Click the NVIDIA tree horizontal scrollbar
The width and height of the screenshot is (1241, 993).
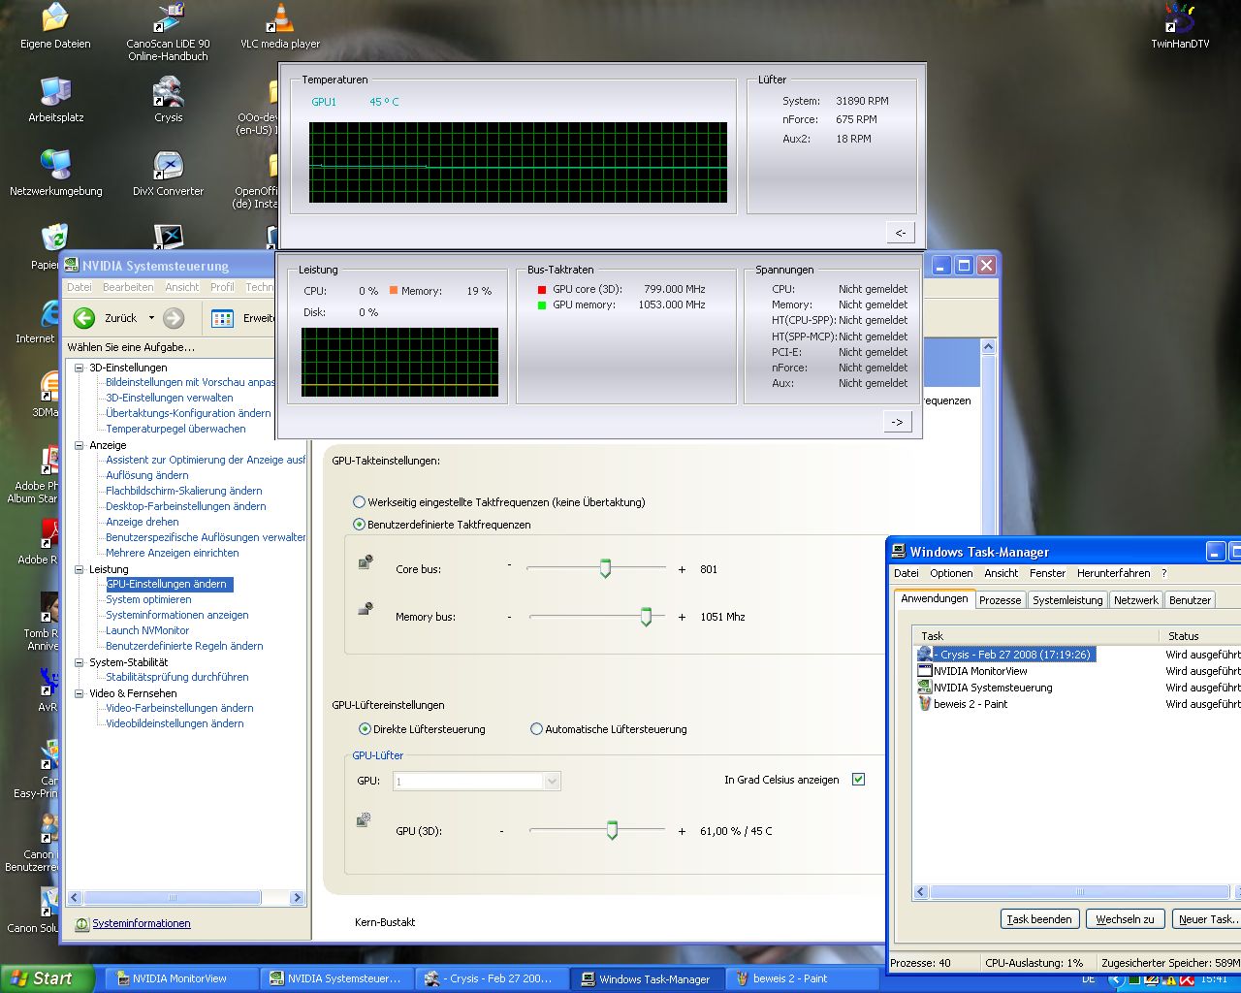(173, 898)
